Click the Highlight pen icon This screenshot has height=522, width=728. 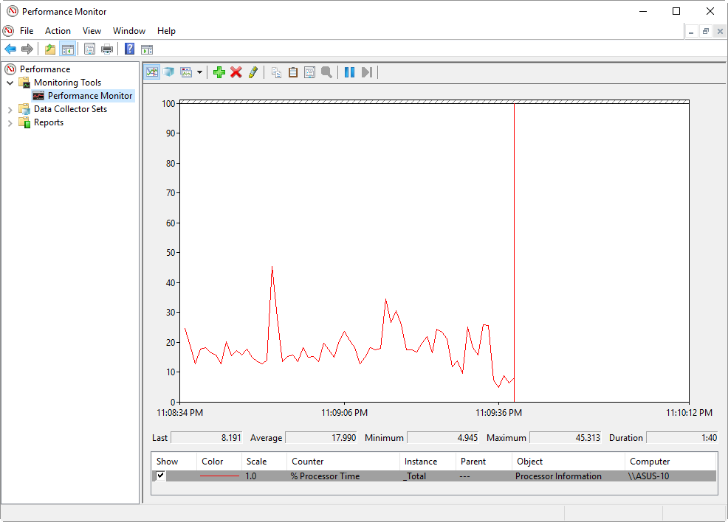(253, 72)
